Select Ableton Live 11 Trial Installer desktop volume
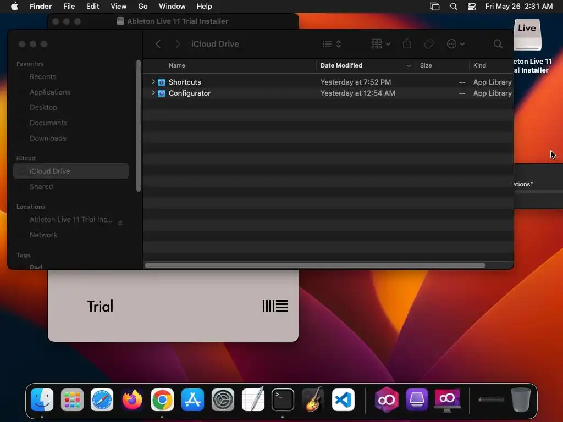 click(x=527, y=35)
